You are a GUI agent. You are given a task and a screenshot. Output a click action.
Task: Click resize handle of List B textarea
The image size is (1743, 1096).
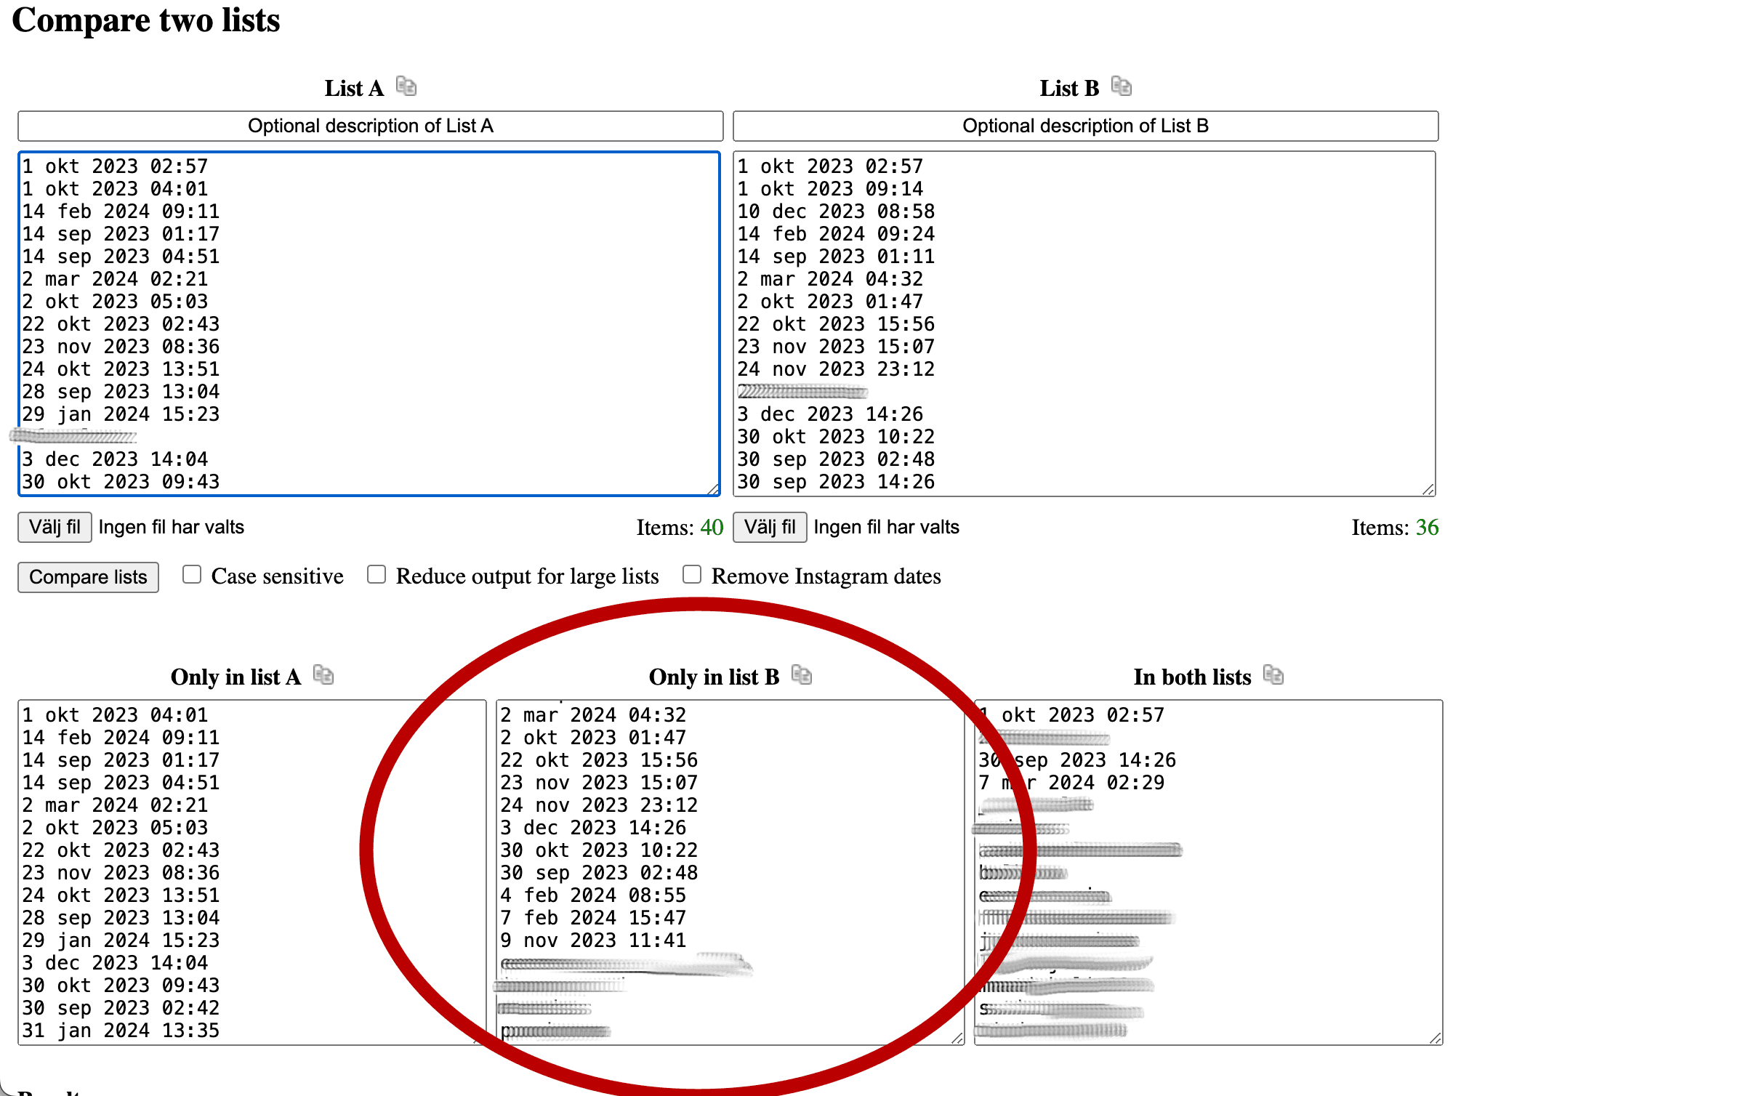click(x=1428, y=489)
